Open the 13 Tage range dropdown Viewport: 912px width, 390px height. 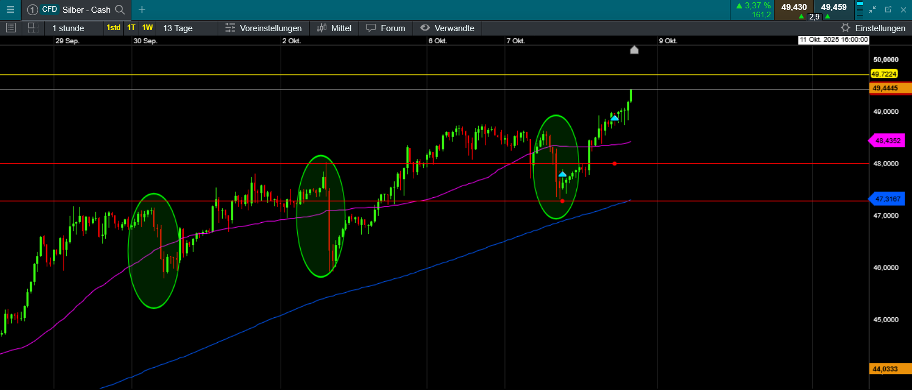[178, 28]
